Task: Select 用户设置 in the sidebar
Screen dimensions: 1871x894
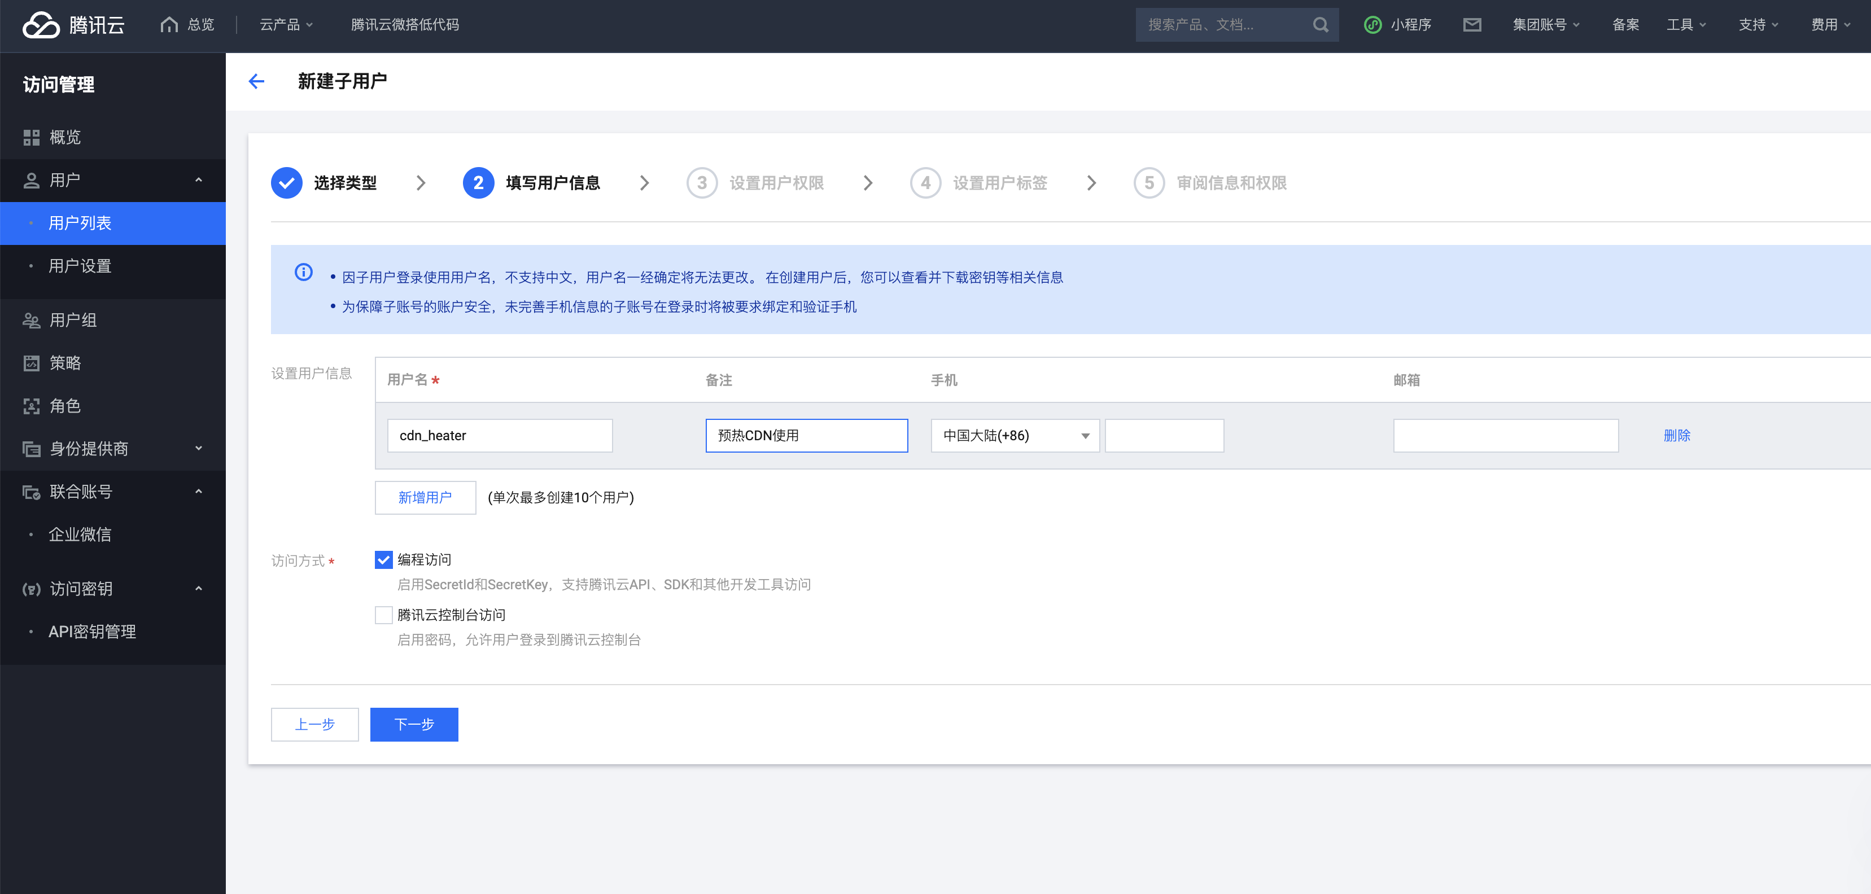Action: coord(80,266)
